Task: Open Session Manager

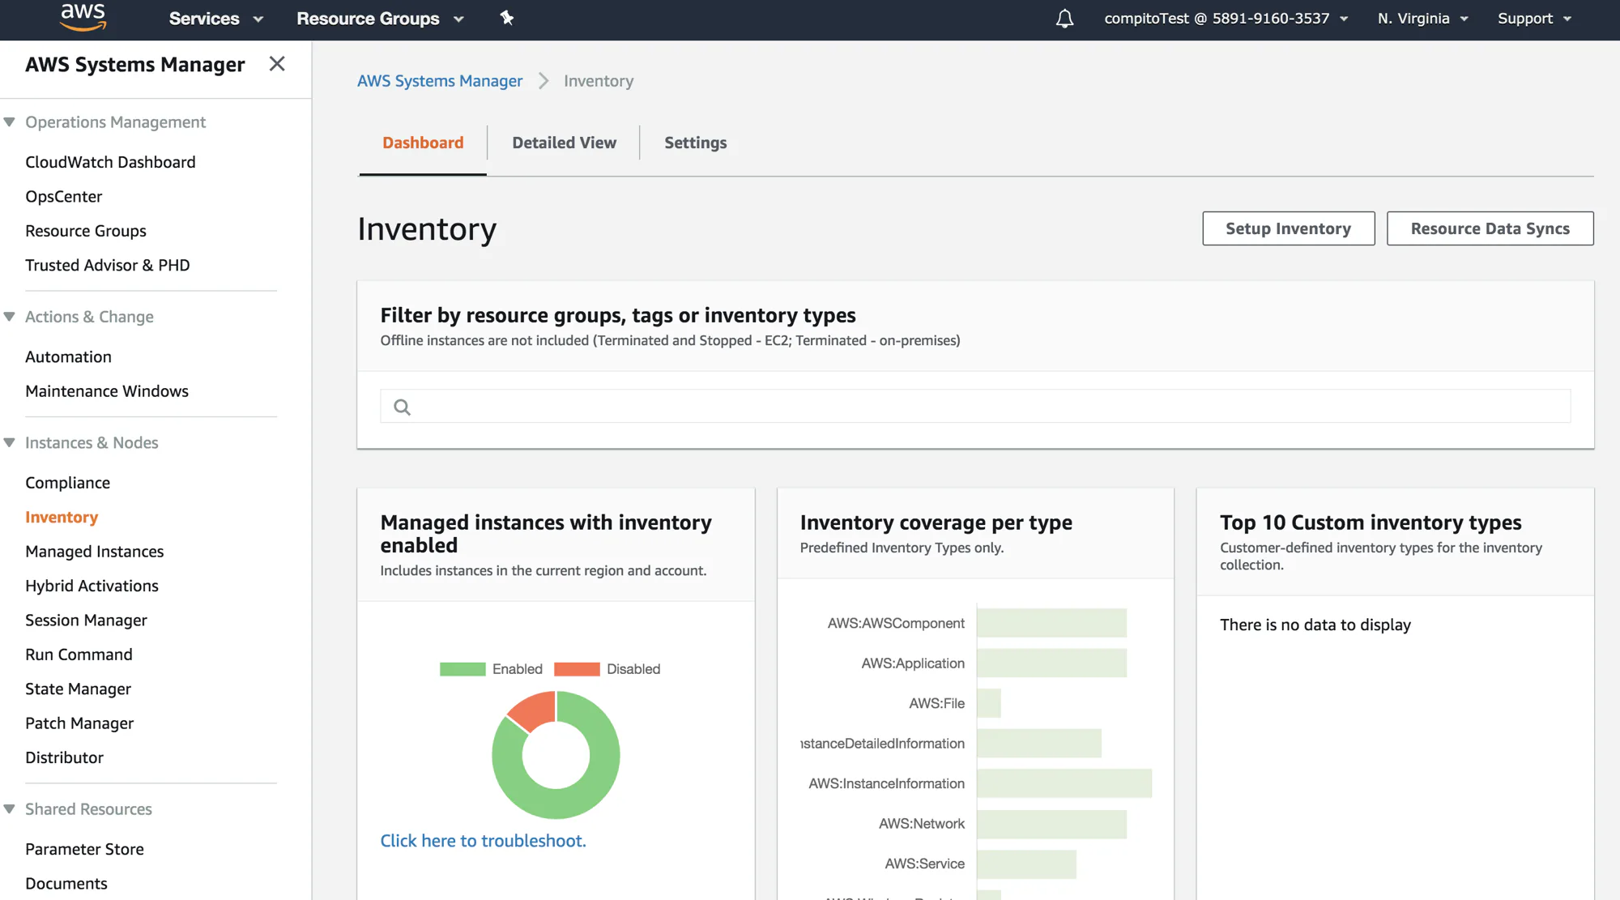Action: pos(86,621)
